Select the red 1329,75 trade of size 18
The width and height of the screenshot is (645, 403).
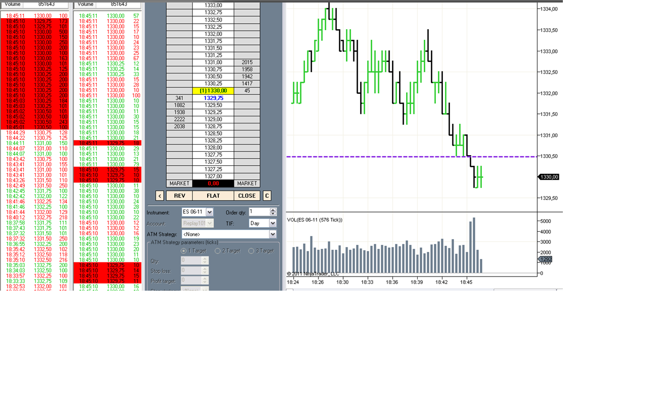pyautogui.click(x=108, y=143)
